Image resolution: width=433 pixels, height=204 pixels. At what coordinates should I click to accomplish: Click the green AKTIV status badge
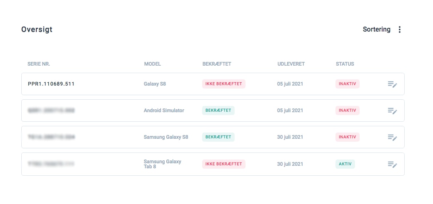point(345,164)
